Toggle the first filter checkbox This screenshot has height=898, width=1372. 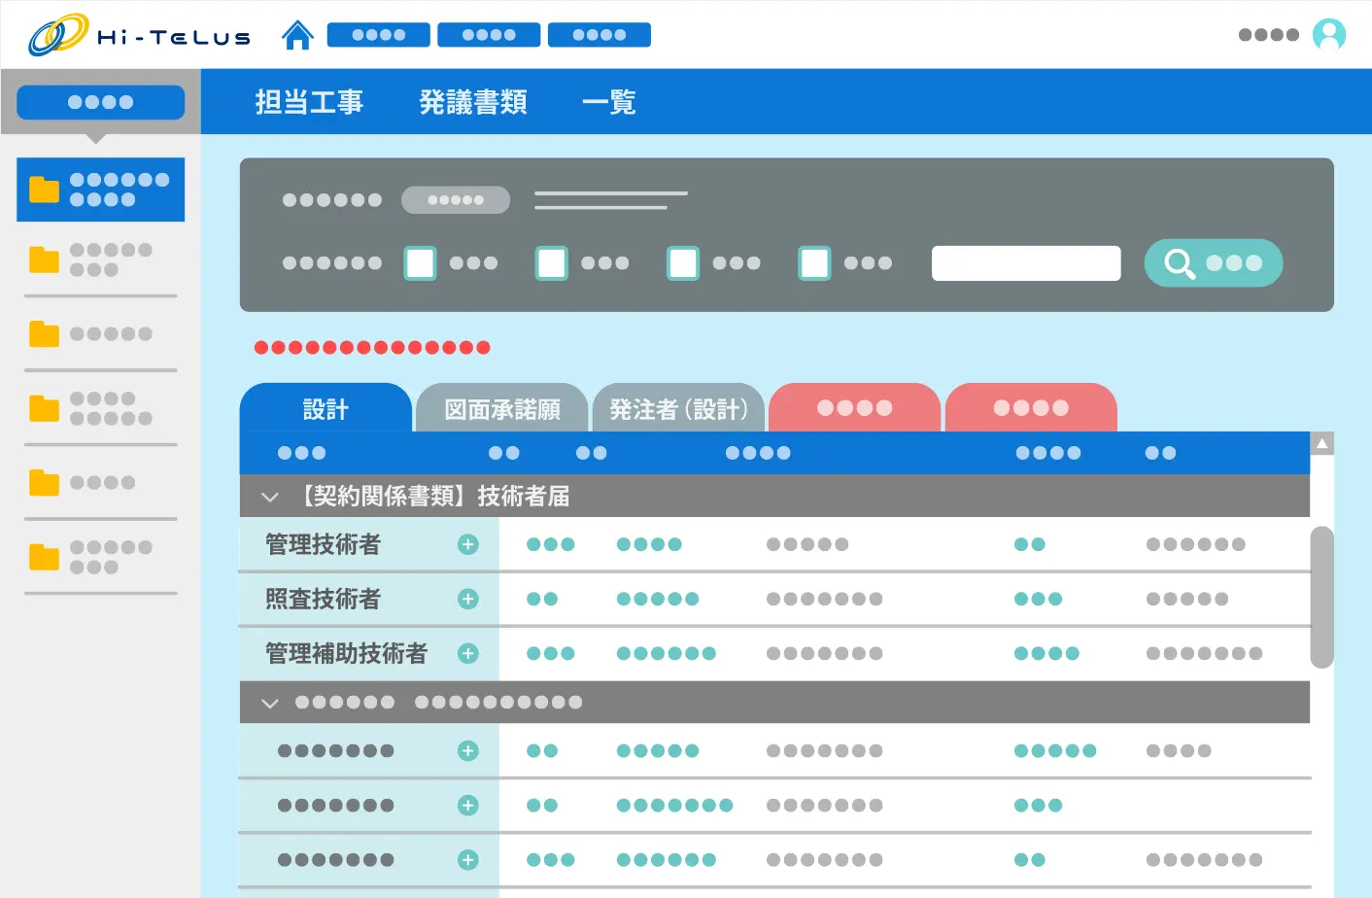tap(420, 262)
